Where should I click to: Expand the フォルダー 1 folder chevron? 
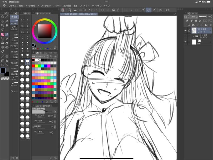[x=193, y=36]
